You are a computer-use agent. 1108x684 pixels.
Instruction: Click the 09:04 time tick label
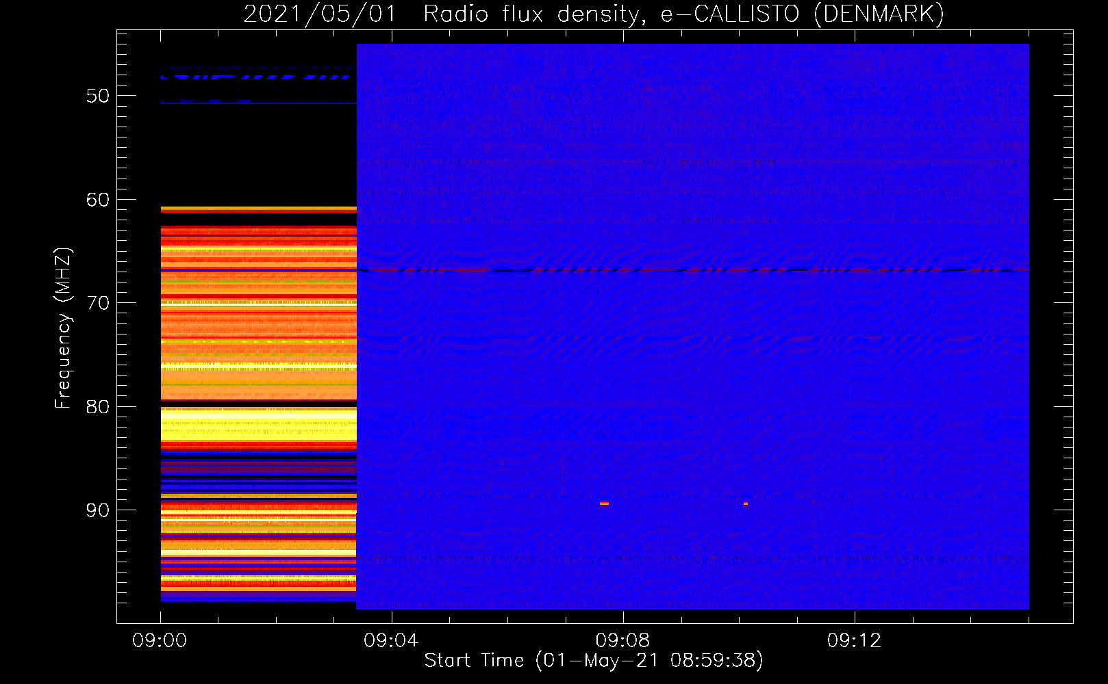[x=391, y=641]
